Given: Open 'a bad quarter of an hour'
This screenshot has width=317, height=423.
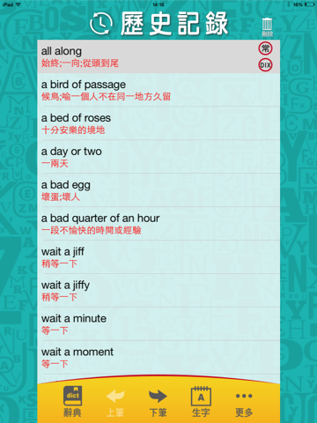Looking at the screenshot, I should 158,224.
